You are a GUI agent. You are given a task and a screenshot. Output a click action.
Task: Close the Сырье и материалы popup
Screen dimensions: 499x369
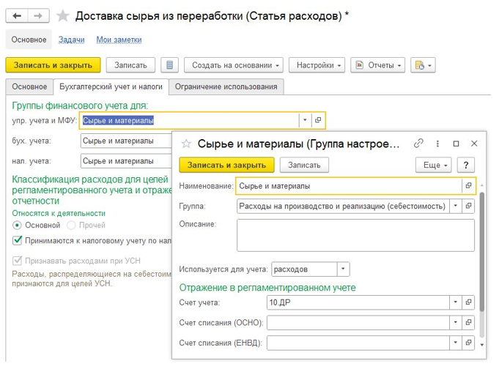(x=474, y=143)
